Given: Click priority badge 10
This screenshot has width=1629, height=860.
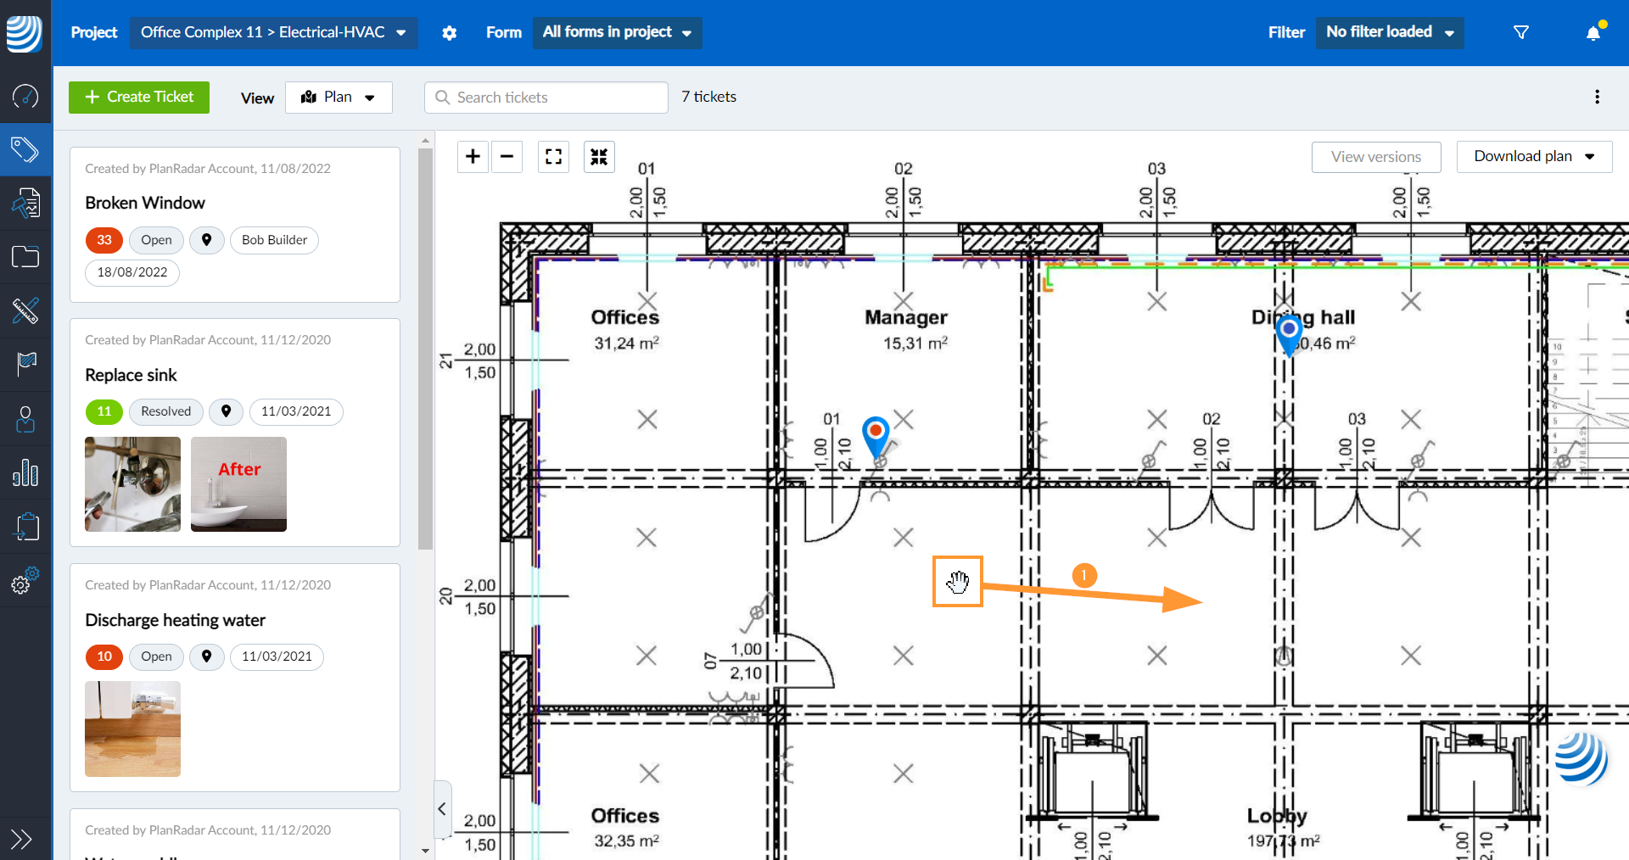Looking at the screenshot, I should click(104, 656).
